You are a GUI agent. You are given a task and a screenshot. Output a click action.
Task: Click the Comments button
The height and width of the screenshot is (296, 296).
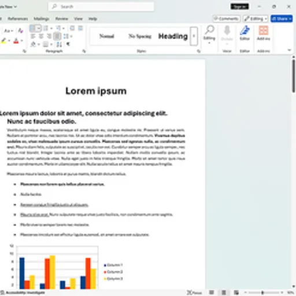(x=226, y=18)
